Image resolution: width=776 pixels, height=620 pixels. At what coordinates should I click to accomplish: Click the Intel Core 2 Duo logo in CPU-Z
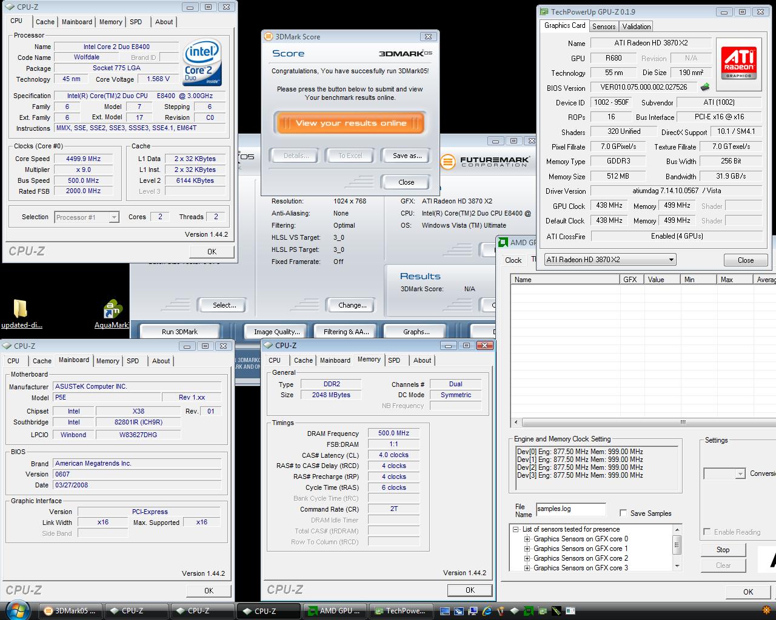pos(203,64)
